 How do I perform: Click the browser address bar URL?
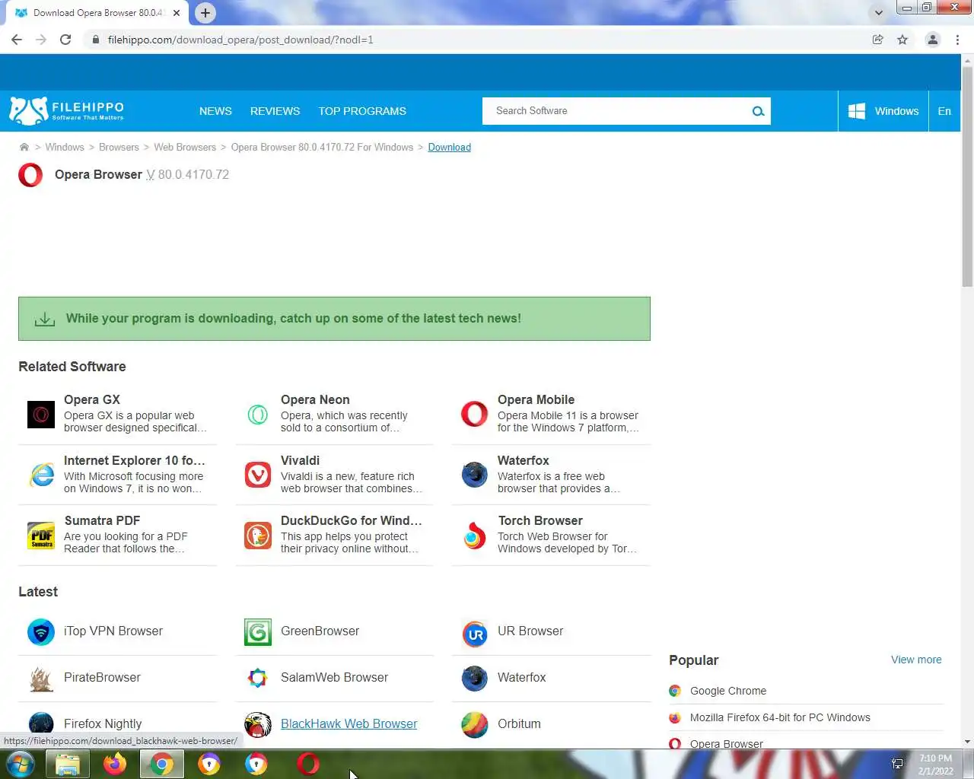(x=240, y=40)
